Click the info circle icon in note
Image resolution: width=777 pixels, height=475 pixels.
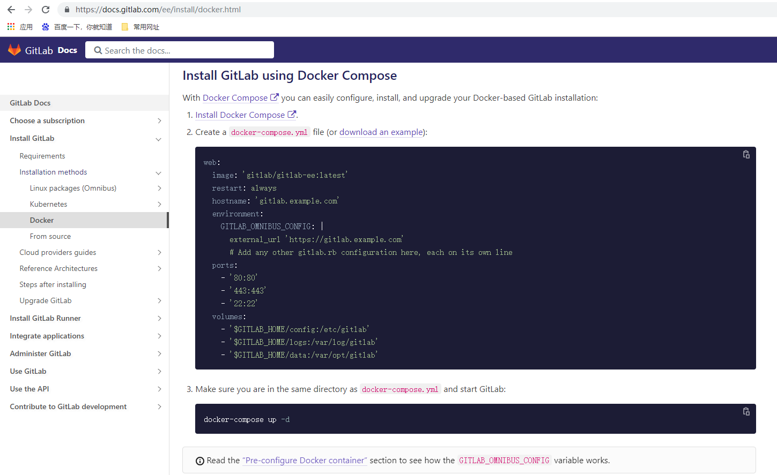pos(200,461)
